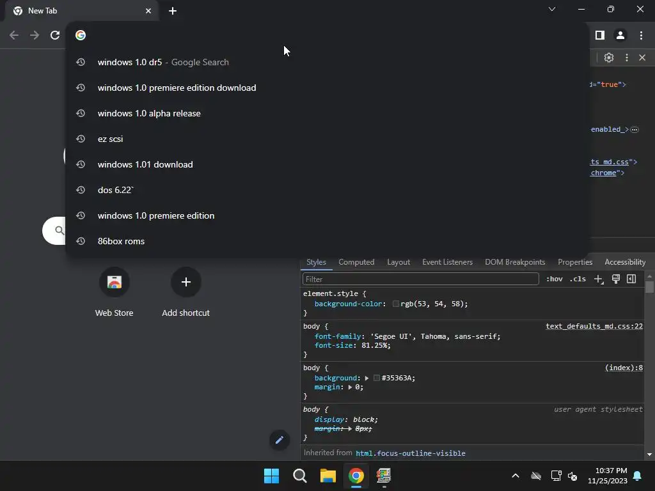Expand the collapsed ellipsis node in DOM

pos(635,129)
